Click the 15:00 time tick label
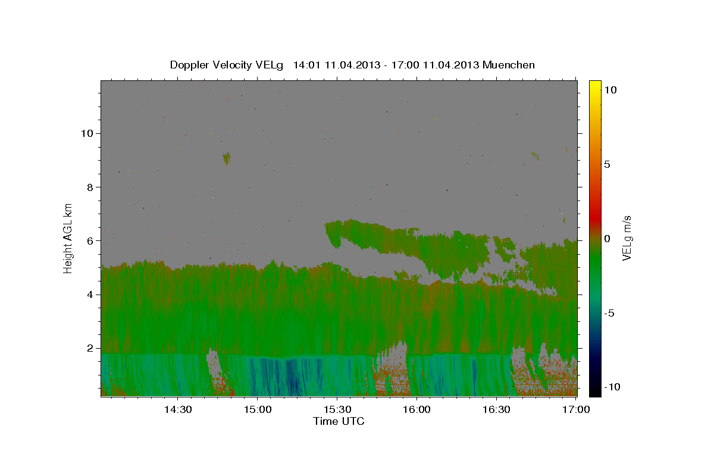 pyautogui.click(x=257, y=409)
